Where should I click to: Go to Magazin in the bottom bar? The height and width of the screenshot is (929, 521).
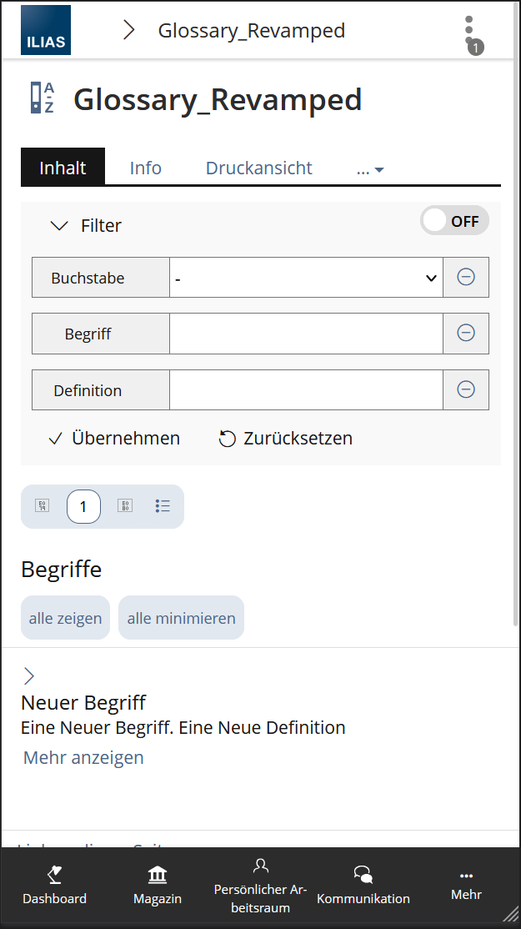click(x=158, y=886)
